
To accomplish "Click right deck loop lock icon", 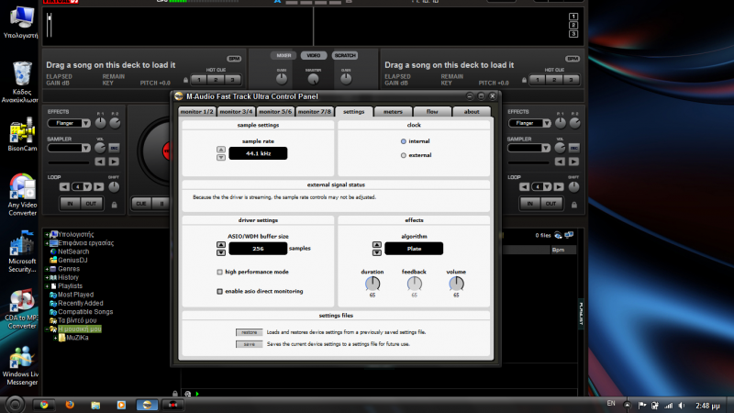I will [x=574, y=205].
